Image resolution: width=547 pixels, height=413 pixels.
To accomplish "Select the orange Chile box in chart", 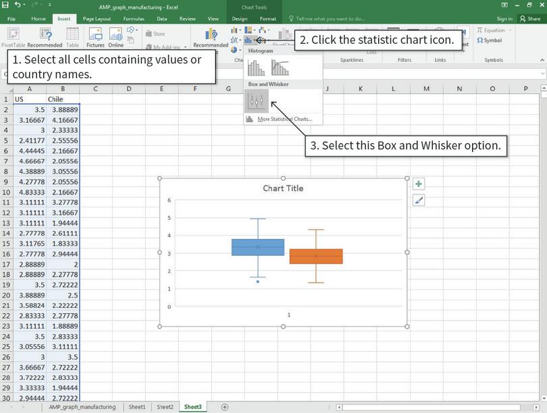I will tap(316, 256).
